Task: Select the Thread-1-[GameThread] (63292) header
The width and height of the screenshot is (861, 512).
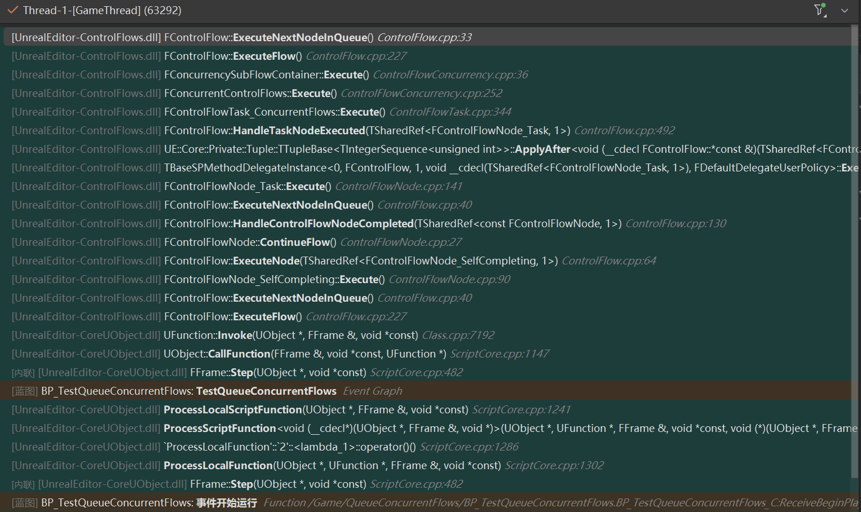Action: point(101,10)
